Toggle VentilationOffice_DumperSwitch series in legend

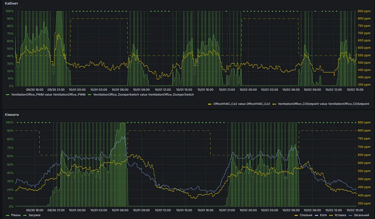143,95
